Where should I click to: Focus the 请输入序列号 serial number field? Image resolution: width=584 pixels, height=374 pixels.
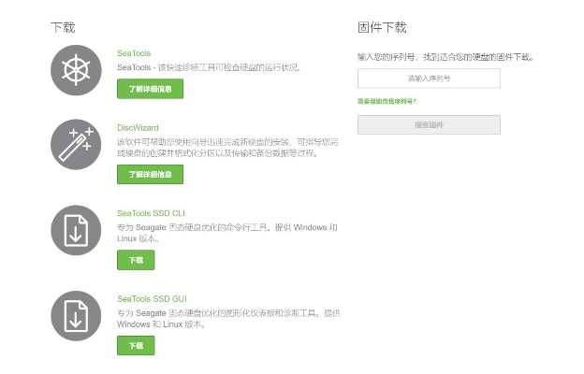[x=429, y=79]
